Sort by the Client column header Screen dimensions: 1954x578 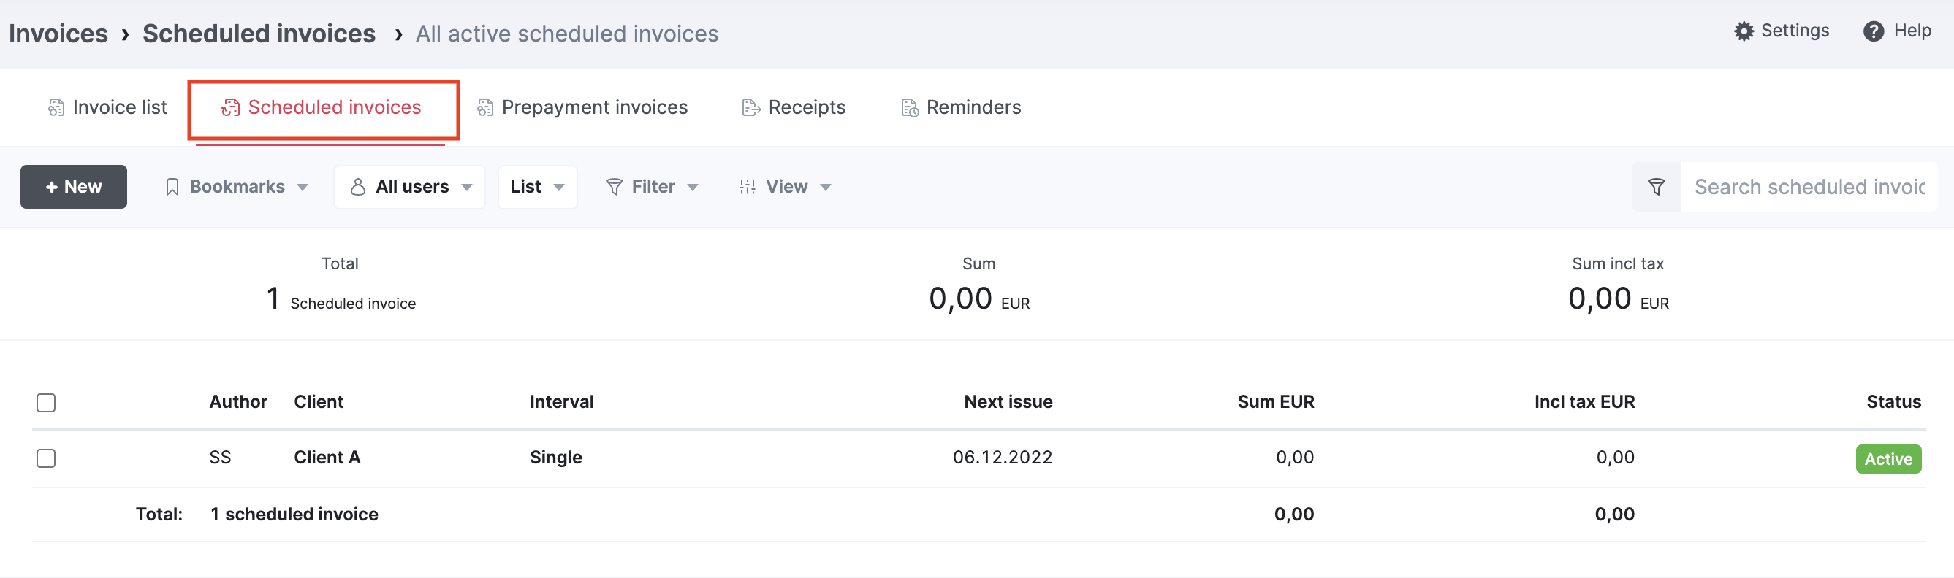pos(319,402)
